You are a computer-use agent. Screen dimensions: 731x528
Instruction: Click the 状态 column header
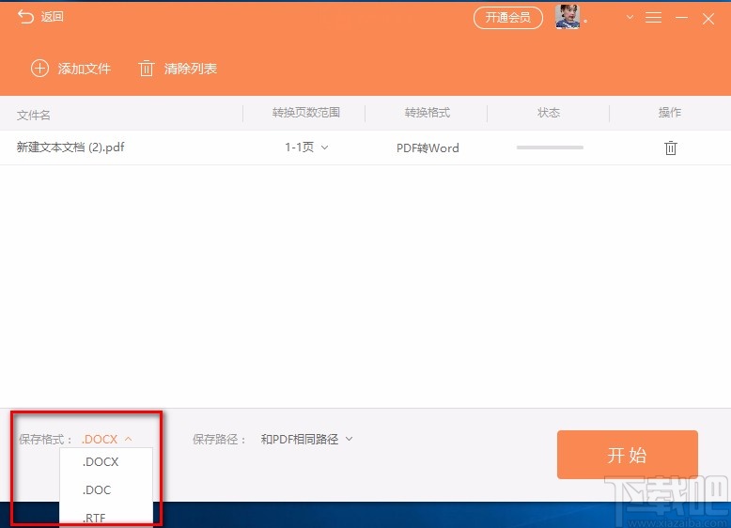tap(549, 113)
